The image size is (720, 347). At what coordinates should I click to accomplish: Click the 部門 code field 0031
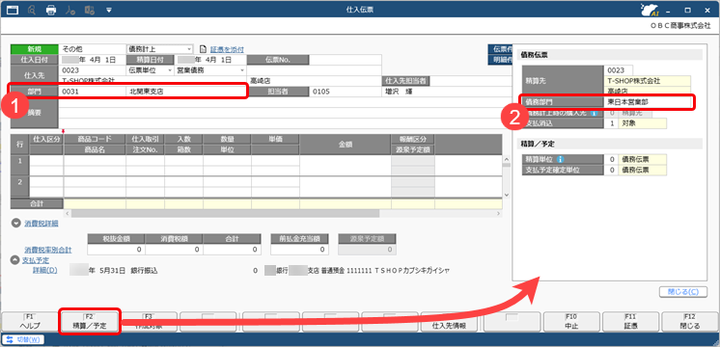93,92
